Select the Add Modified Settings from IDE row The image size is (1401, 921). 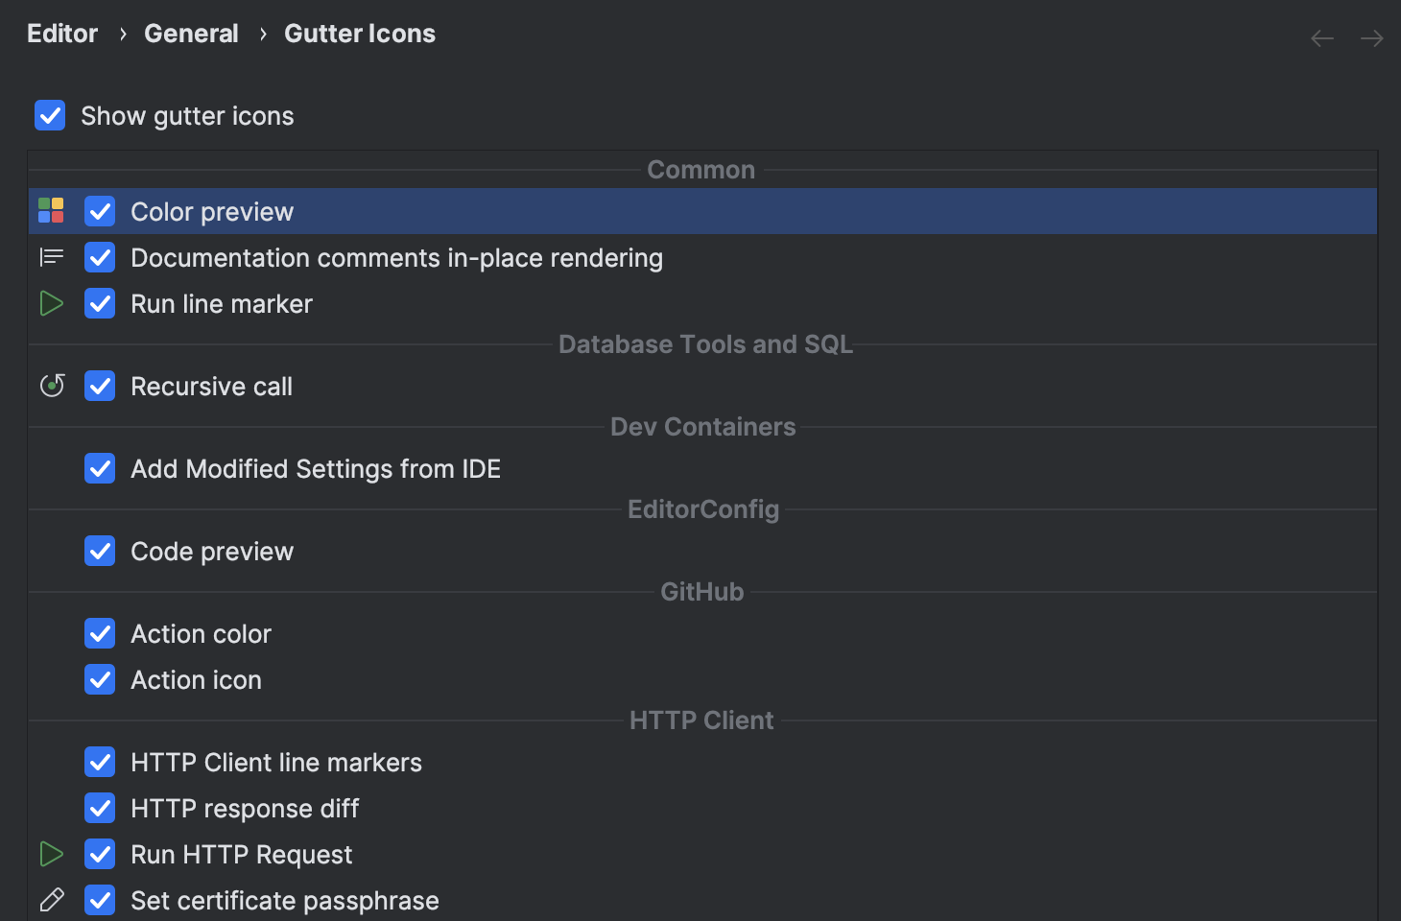(x=317, y=468)
